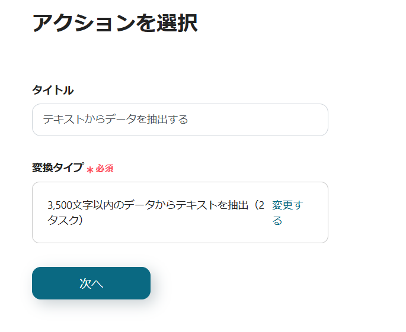
Task: Click the （2タスク） text in 変換タイプ
Action: click(65, 221)
